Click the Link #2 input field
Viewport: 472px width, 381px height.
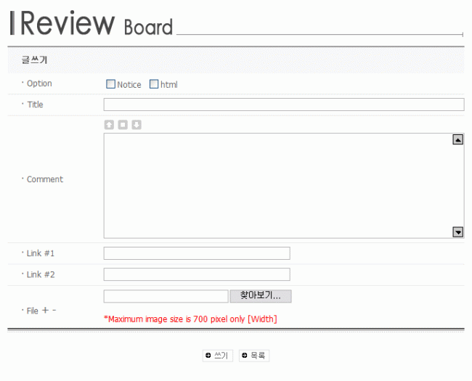coord(197,274)
